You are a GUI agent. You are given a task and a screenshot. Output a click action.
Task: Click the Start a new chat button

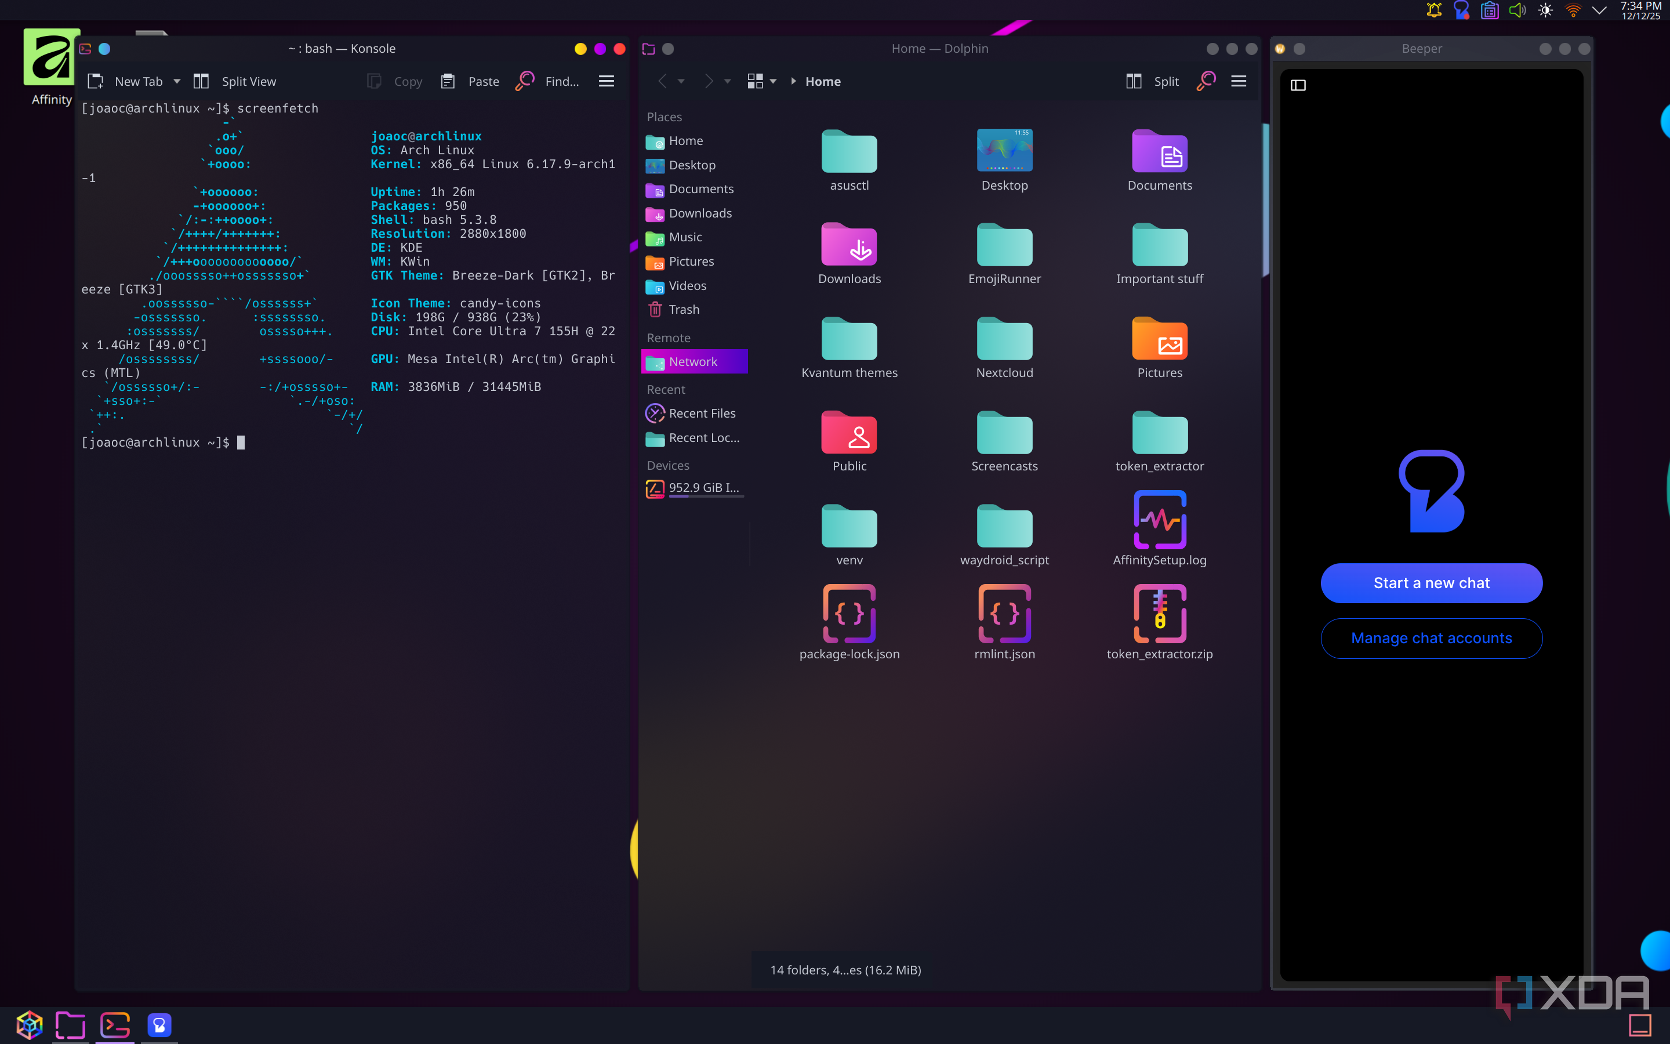[1431, 583]
